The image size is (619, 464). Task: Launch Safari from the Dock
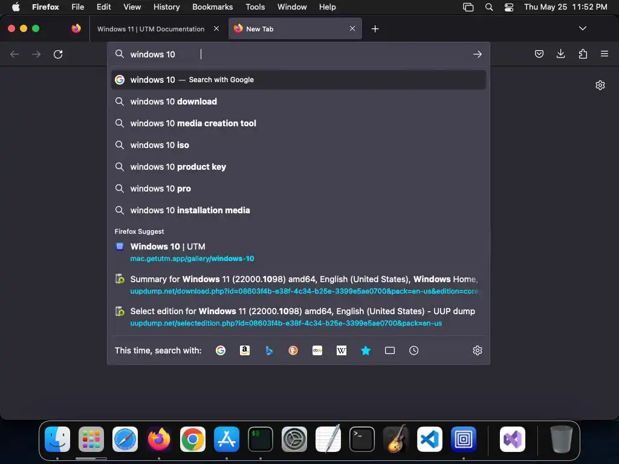click(125, 439)
